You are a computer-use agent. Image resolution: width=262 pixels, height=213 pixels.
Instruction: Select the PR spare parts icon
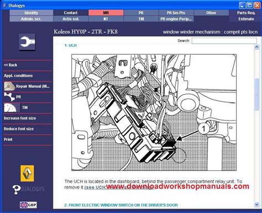click(9, 97)
